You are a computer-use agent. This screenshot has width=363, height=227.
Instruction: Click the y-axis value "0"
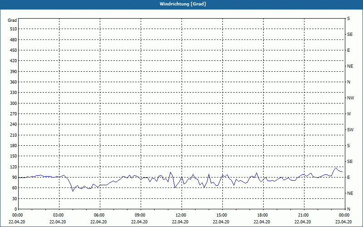click(16, 209)
